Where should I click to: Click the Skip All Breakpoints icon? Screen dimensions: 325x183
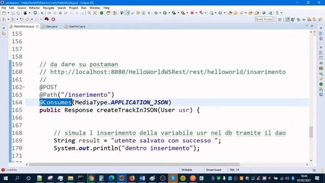42,13
